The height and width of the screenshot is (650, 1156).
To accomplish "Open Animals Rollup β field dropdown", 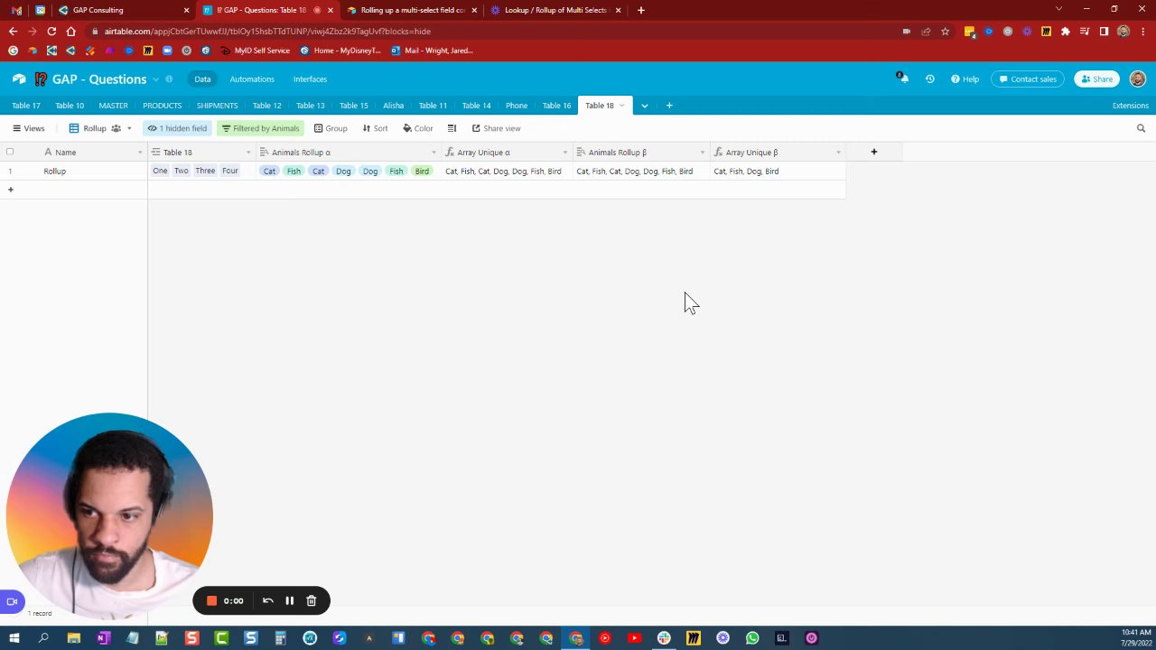I will click(702, 153).
